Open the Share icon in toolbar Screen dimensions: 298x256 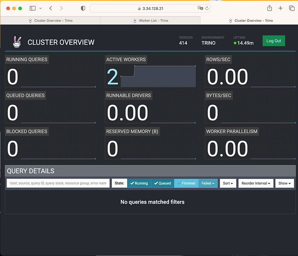(269, 8)
